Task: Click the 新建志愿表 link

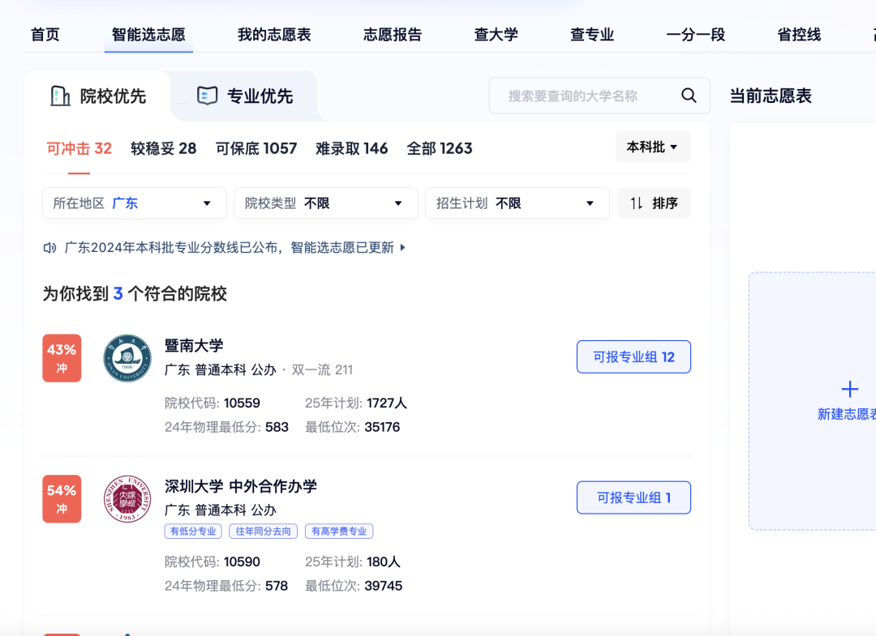Action: tap(846, 414)
